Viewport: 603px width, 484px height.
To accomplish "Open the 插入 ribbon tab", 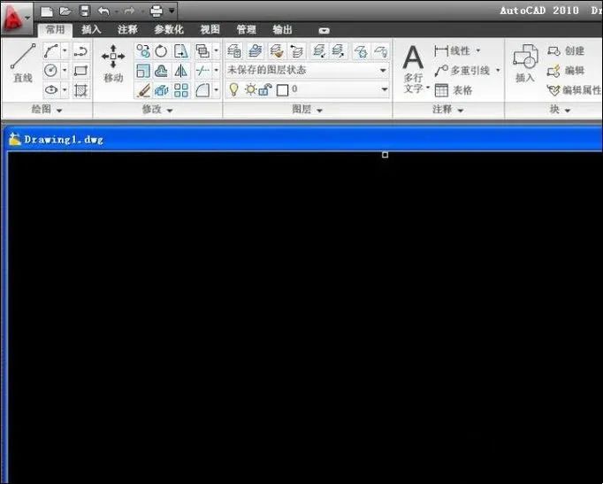I will 91,29.
